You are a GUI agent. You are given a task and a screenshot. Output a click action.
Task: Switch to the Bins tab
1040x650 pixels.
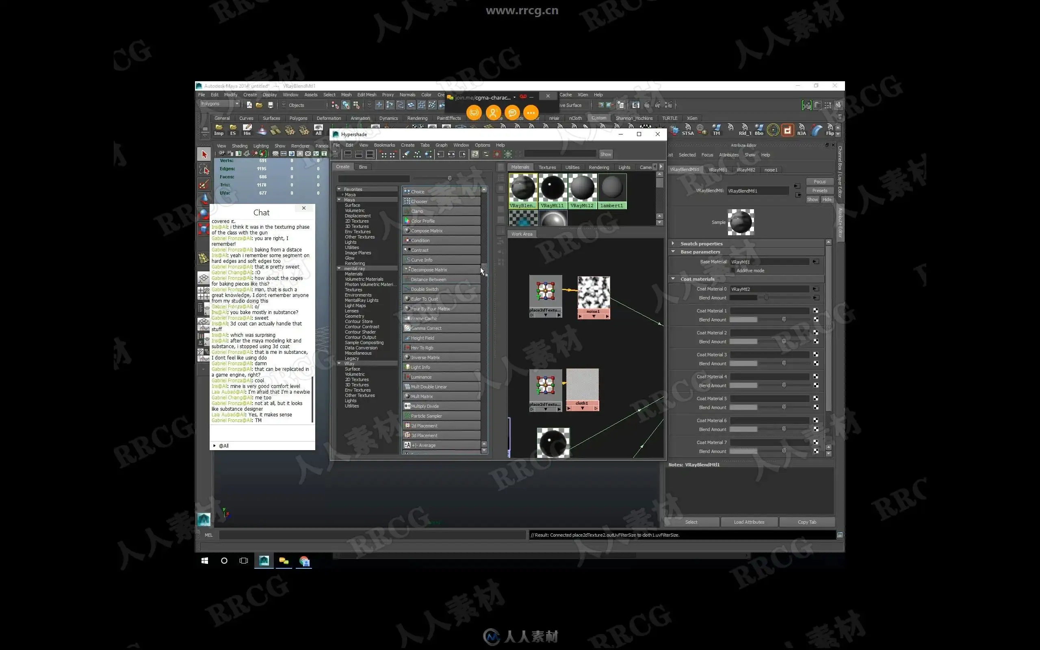coord(363,167)
